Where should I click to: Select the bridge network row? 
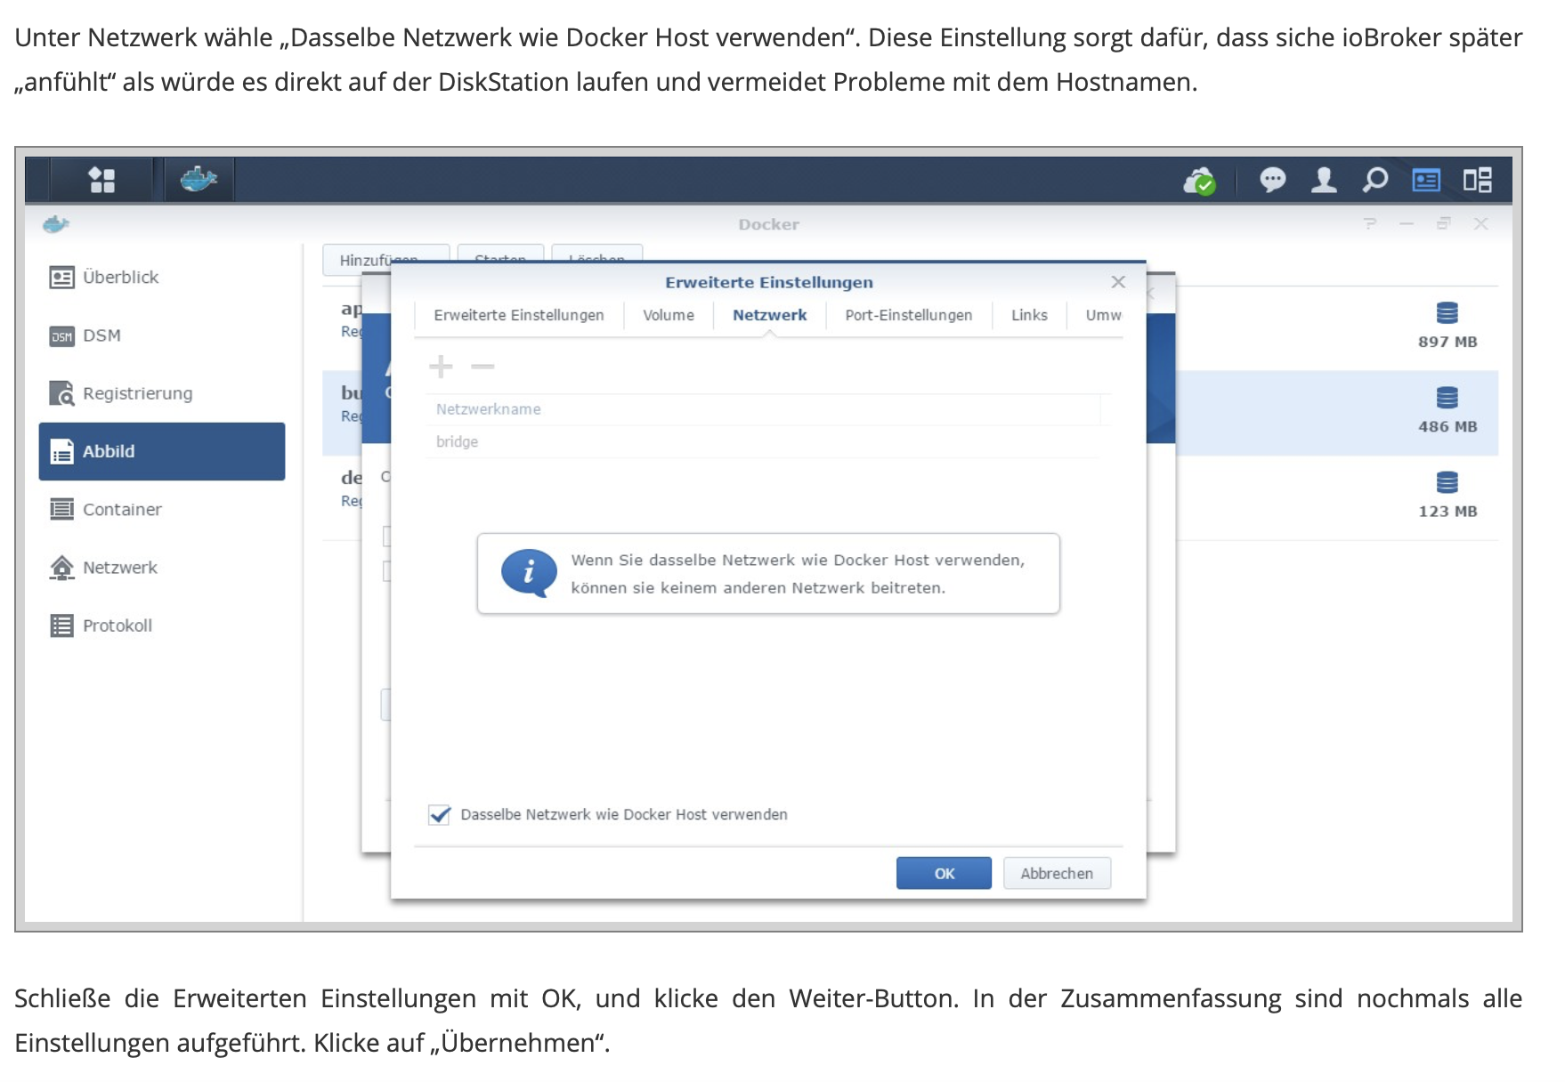(763, 441)
